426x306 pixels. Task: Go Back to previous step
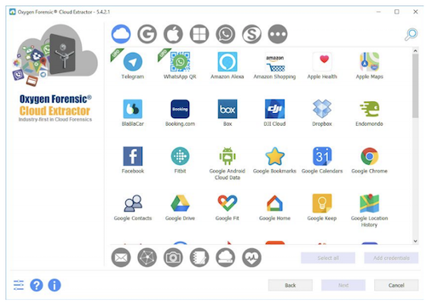[291, 285]
